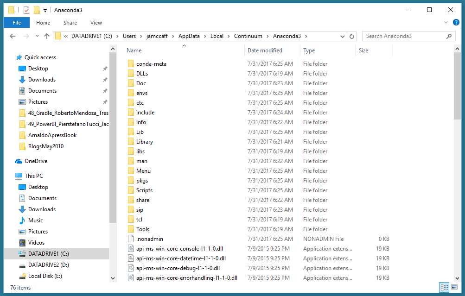Select the include folder icon
Viewport: 465px width, 296px height.
coord(131,113)
